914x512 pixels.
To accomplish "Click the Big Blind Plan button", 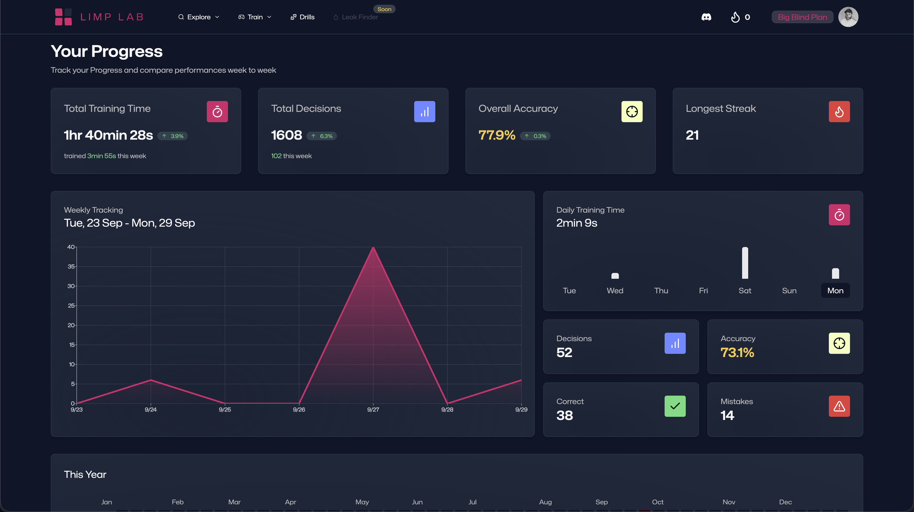I will (x=802, y=17).
